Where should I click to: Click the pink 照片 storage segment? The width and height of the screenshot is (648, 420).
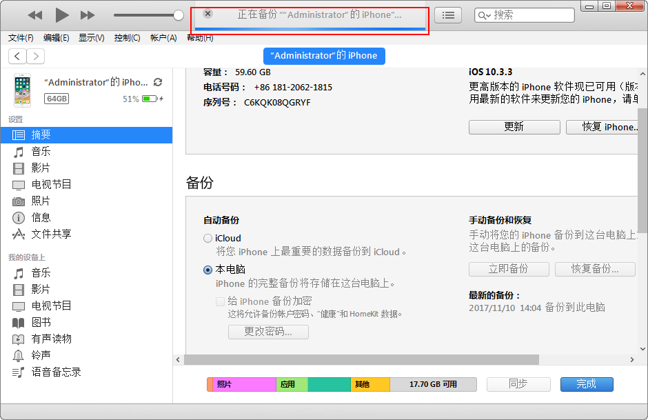(x=244, y=384)
